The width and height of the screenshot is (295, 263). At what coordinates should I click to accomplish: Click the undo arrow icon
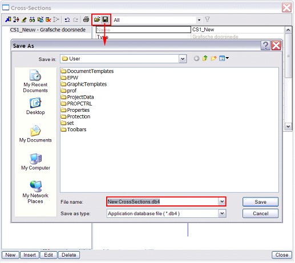[x=67, y=19]
